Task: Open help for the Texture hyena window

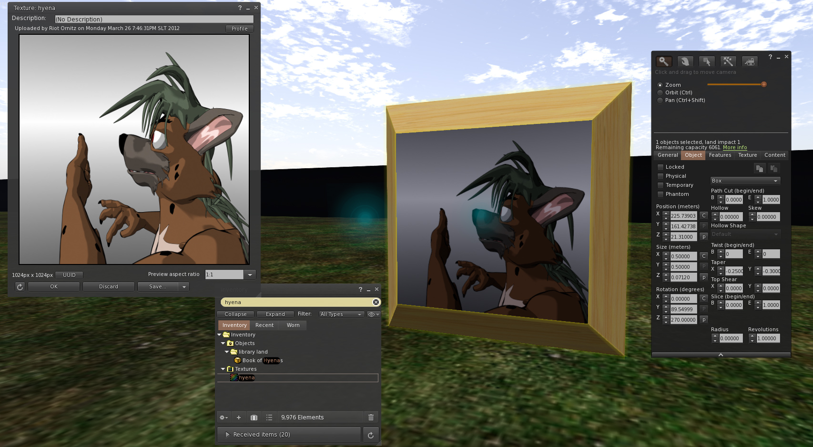Action: (x=240, y=8)
